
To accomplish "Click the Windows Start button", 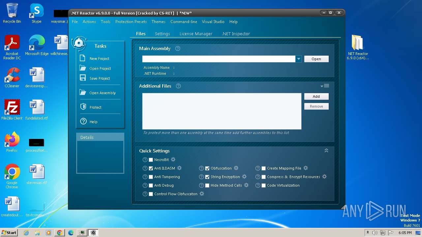I will pyautogui.click(x=9, y=232).
